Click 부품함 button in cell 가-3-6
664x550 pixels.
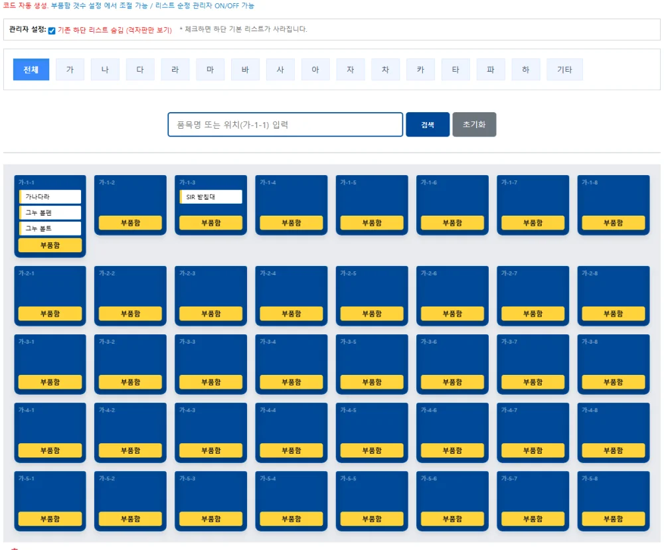452,382
